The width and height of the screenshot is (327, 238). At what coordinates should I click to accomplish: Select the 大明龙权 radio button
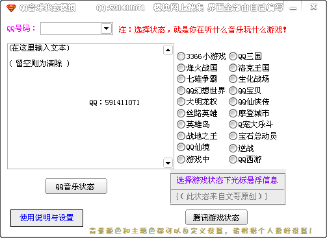pyautogui.click(x=181, y=102)
